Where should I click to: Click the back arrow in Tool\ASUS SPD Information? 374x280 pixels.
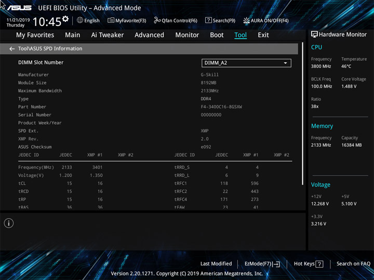coord(11,49)
